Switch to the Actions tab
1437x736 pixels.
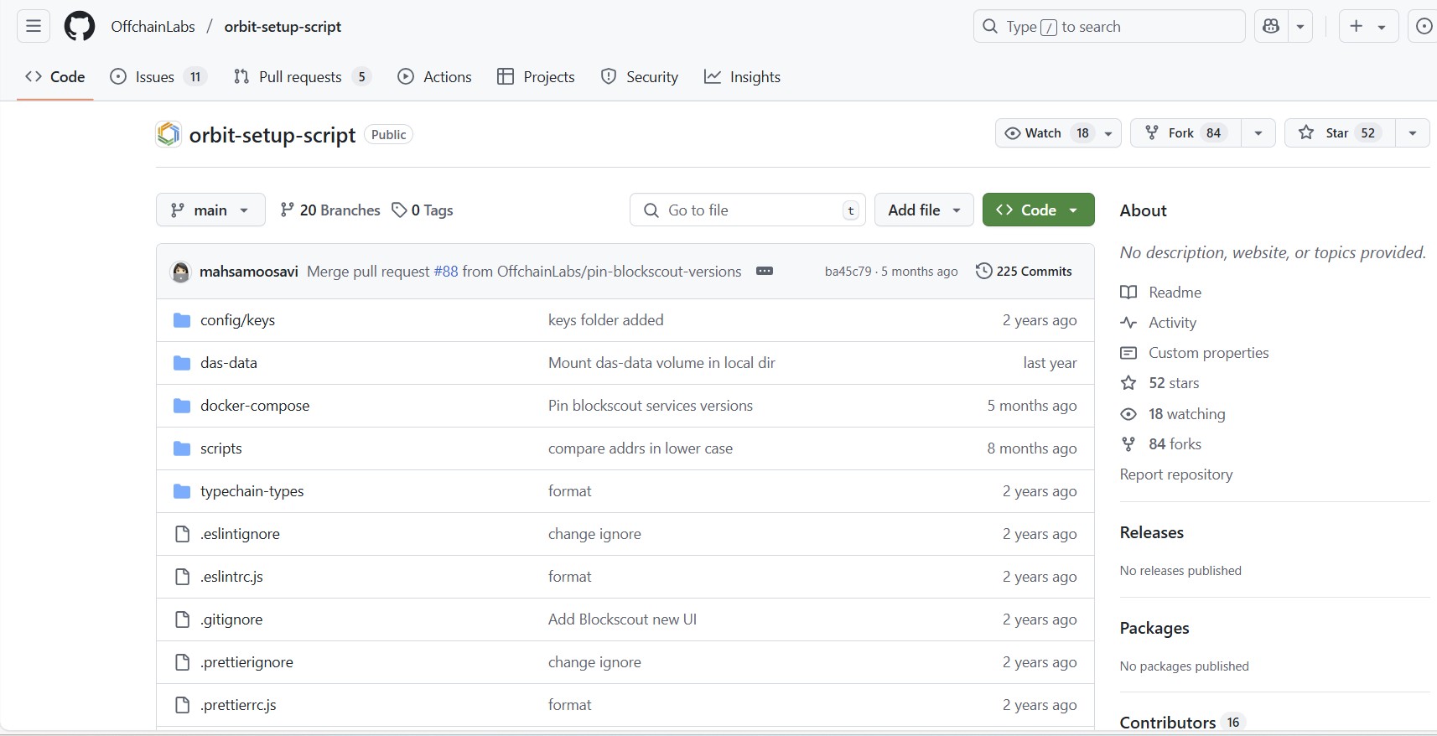coord(434,76)
